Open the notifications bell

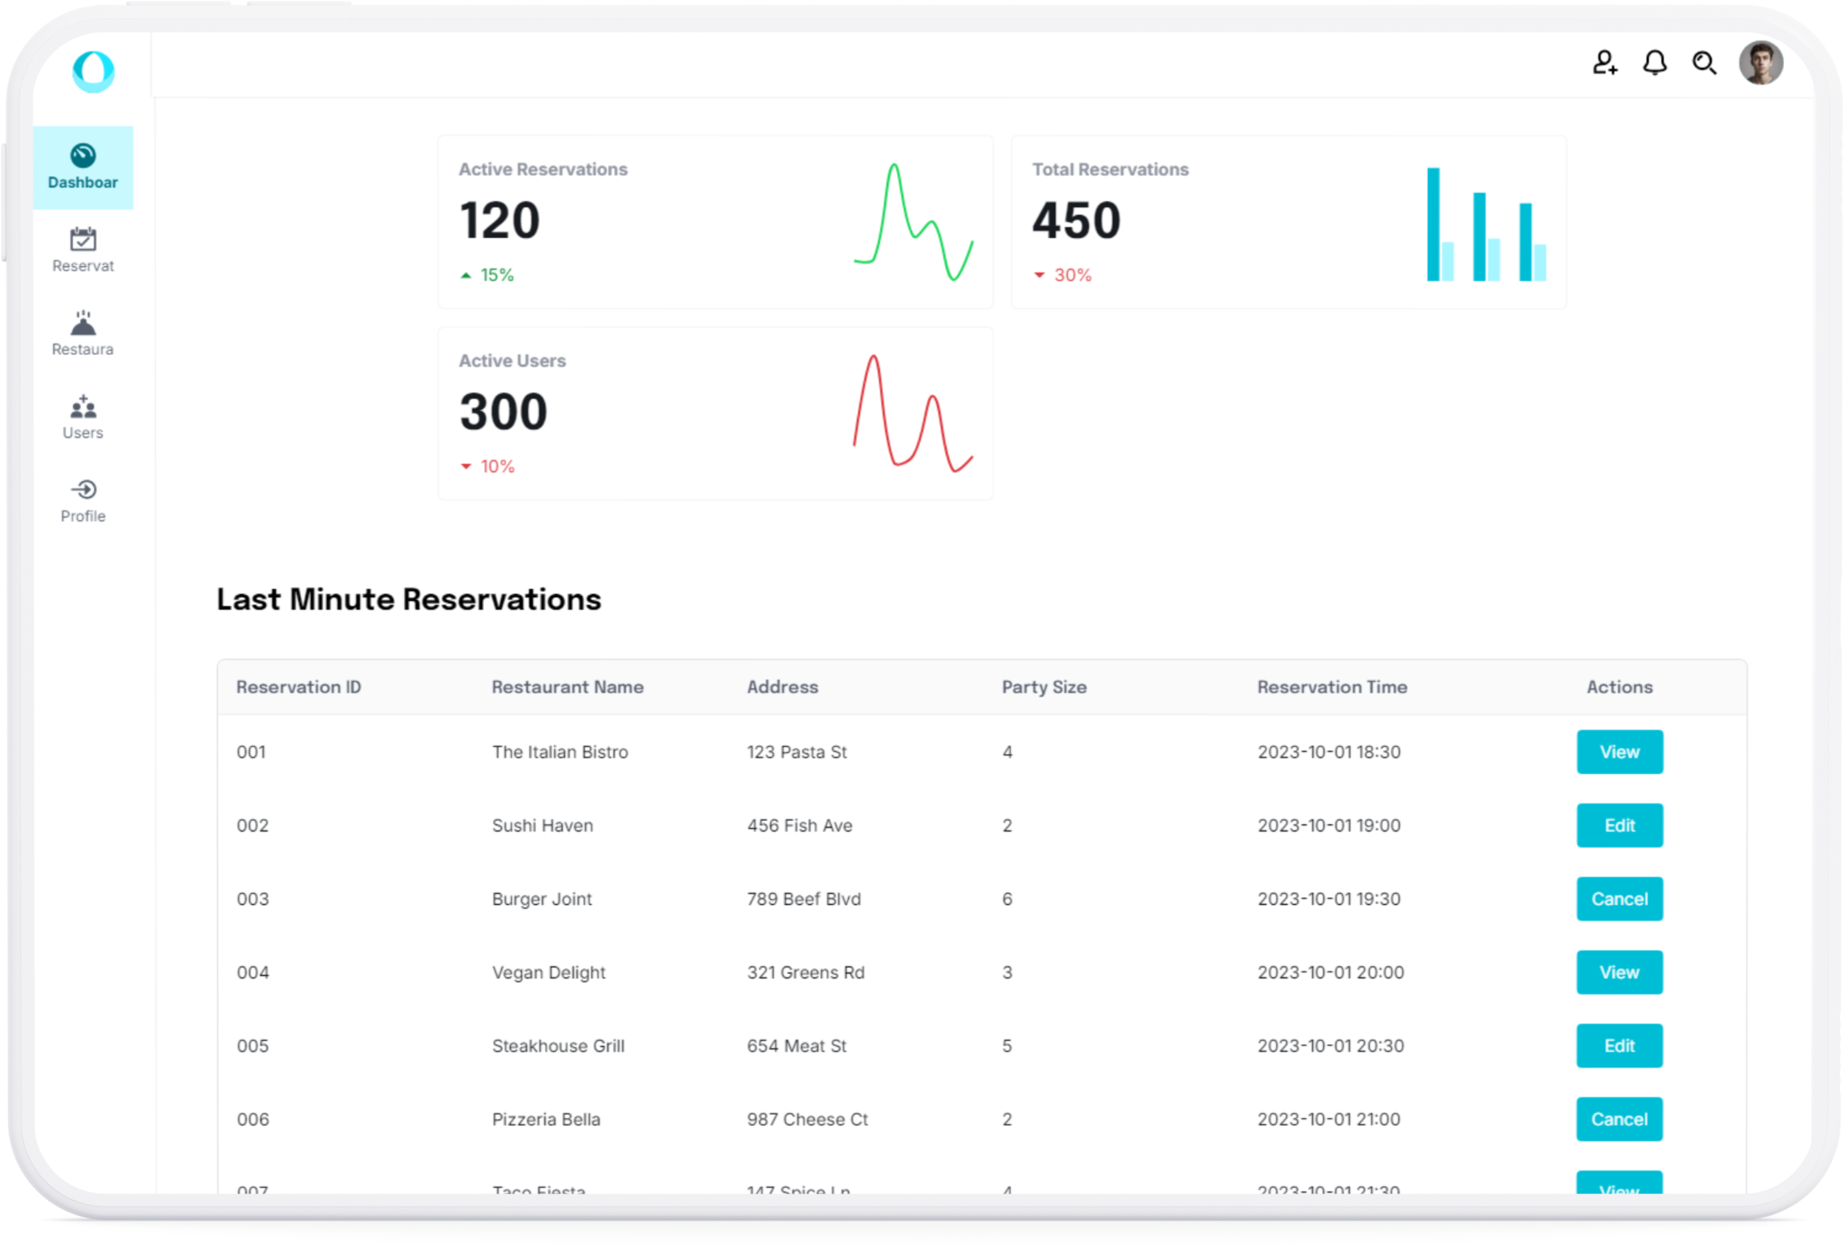coord(1655,63)
